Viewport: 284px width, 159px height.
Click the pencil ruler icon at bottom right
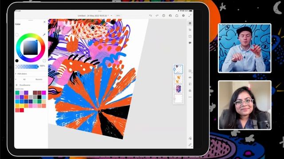pyautogui.click(x=190, y=144)
